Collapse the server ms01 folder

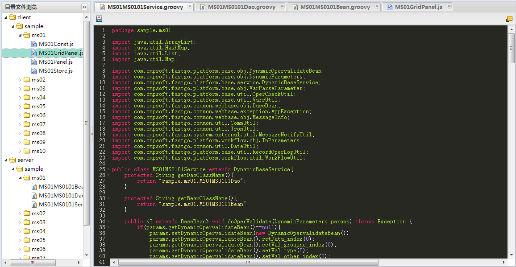20,177
